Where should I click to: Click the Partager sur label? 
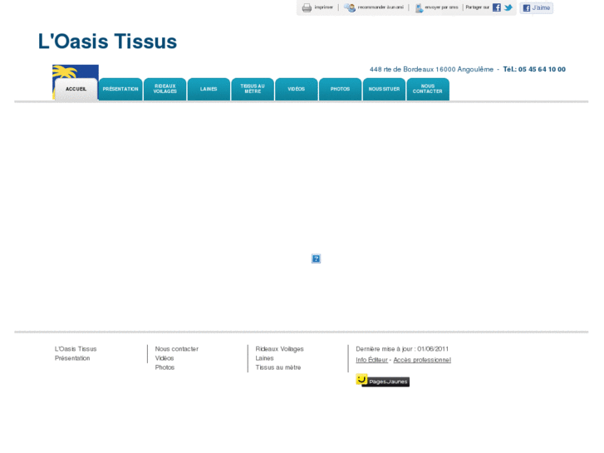tap(477, 7)
